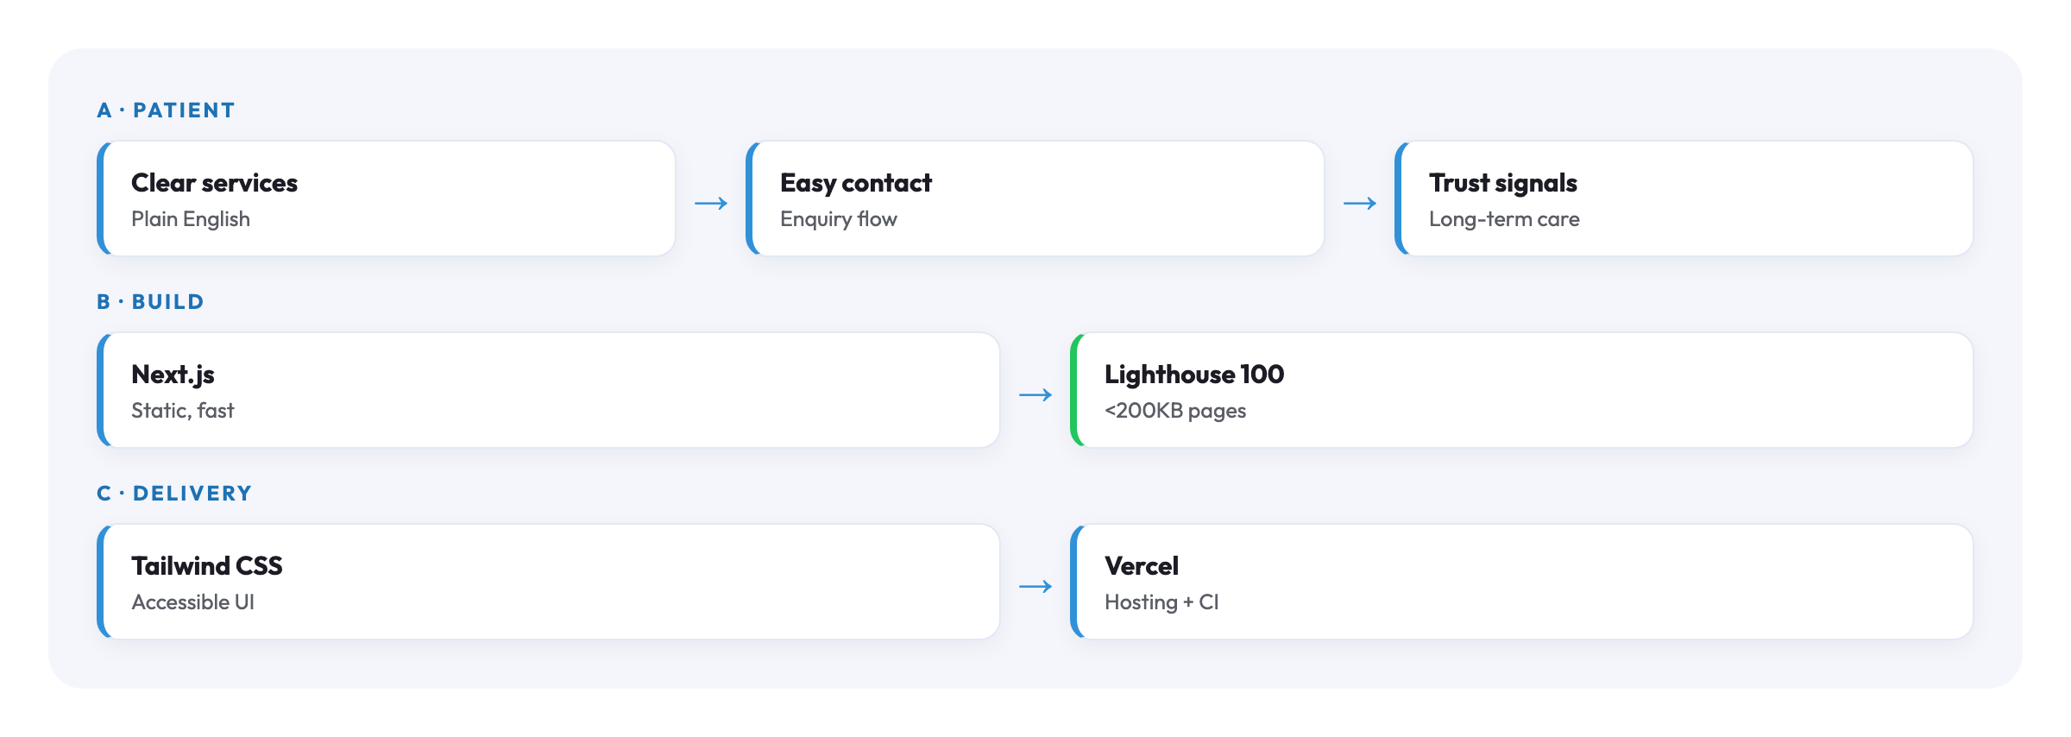2071x737 pixels.
Task: Click arrow between Easy contact and Trust signals
Action: [x=1360, y=204]
